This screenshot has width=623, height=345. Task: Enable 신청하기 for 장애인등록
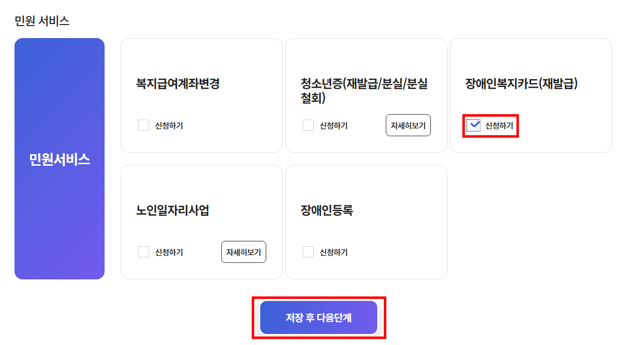307,253
